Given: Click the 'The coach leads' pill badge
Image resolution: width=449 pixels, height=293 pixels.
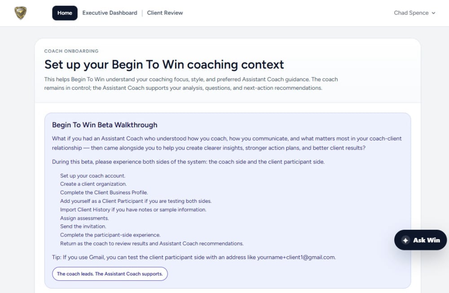Looking at the screenshot, I should pyautogui.click(x=110, y=274).
